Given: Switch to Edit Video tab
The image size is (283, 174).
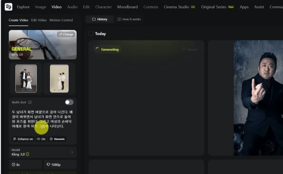Looking at the screenshot, I should 39,20.
